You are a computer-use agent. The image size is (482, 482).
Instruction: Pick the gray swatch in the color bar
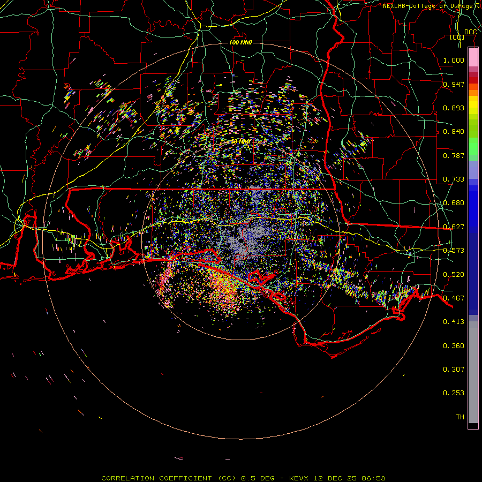[473, 372]
